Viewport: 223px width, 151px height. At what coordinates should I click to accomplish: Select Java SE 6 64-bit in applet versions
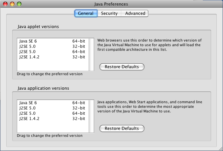pos(53,41)
